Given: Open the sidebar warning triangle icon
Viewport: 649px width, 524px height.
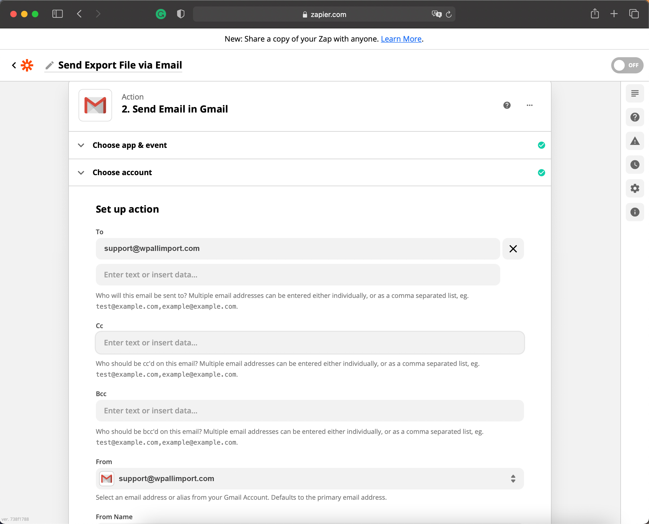Looking at the screenshot, I should click(x=634, y=141).
